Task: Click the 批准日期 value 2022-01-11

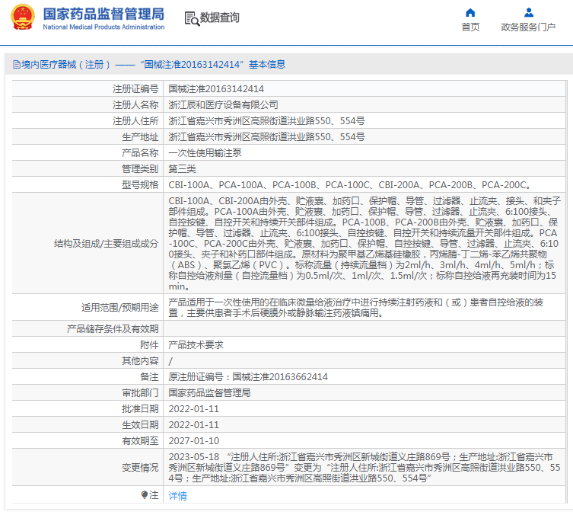Action: coord(194,409)
